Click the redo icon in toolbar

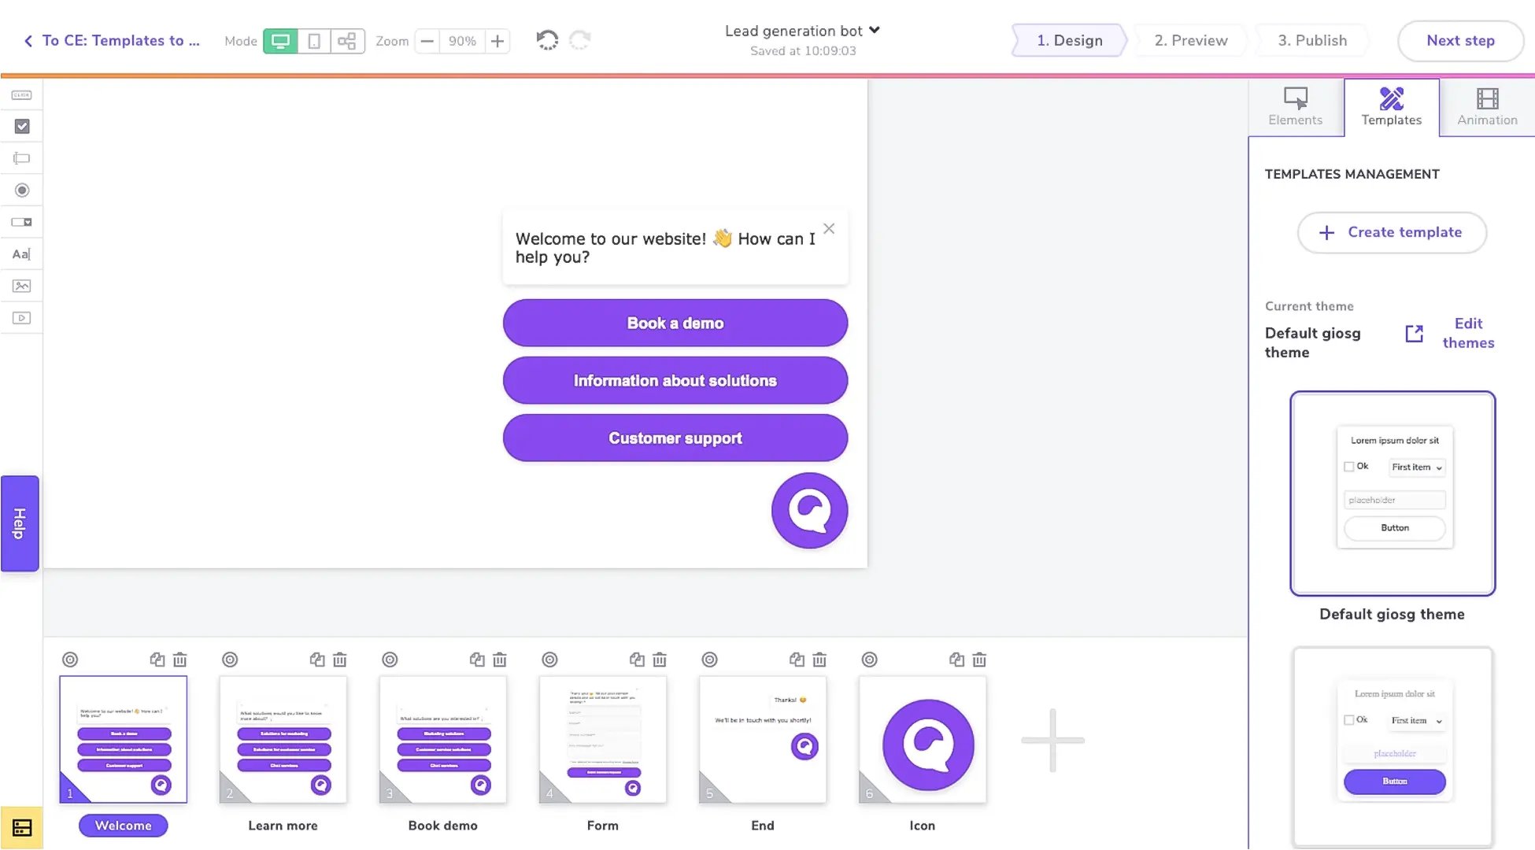[581, 40]
